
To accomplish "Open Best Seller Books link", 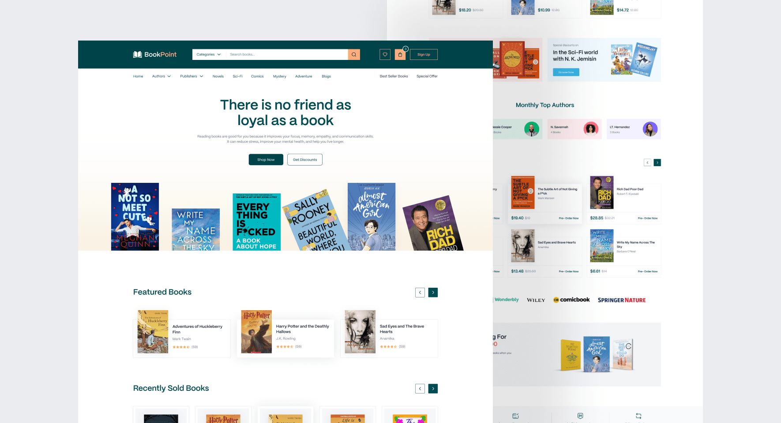I will [x=394, y=76].
